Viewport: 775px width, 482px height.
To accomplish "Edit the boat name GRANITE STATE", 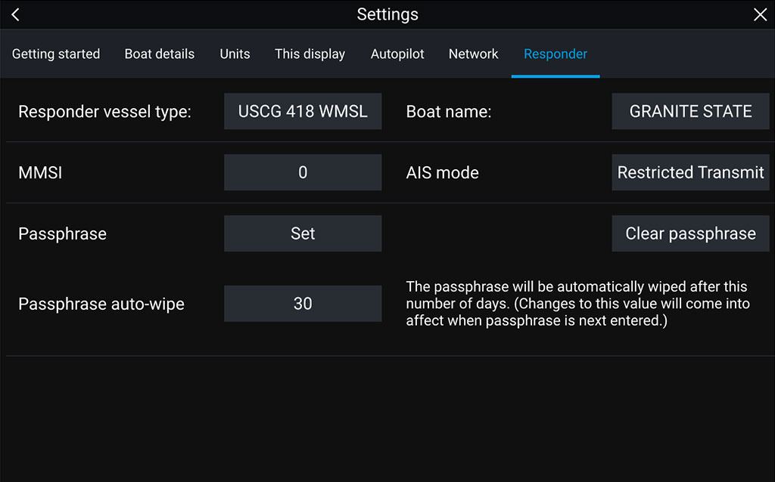I will pos(690,112).
